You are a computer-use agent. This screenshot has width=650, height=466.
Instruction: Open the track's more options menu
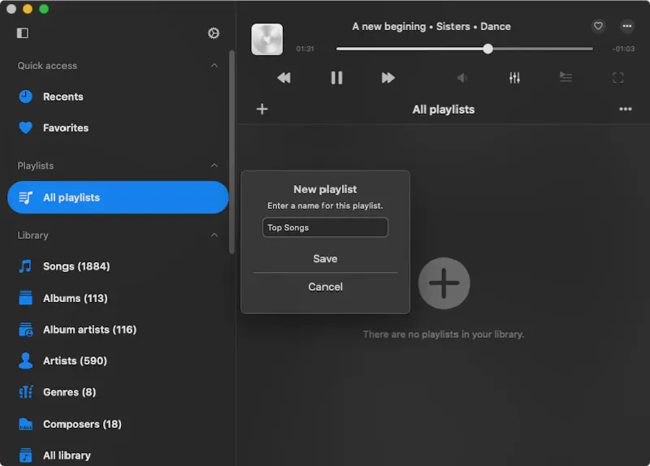coord(627,27)
